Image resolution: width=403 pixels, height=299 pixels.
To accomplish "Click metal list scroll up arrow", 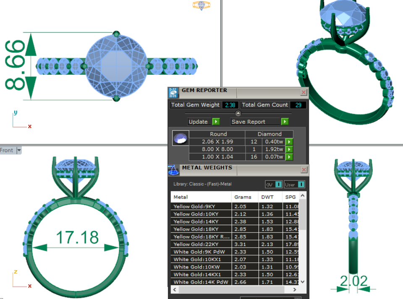I will coord(303,196).
